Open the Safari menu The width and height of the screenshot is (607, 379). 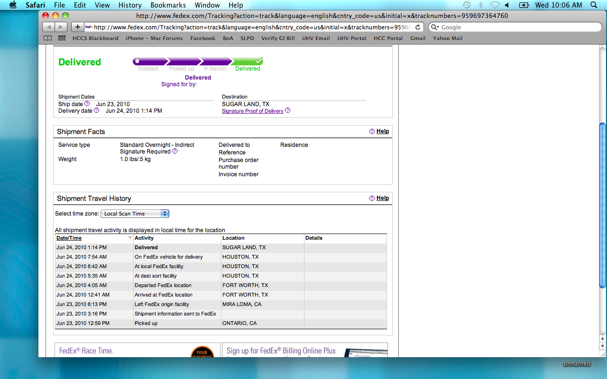pyautogui.click(x=36, y=5)
